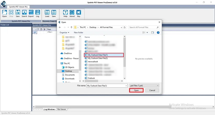Click the About info icon
The image size is (215, 115).
[72, 13]
